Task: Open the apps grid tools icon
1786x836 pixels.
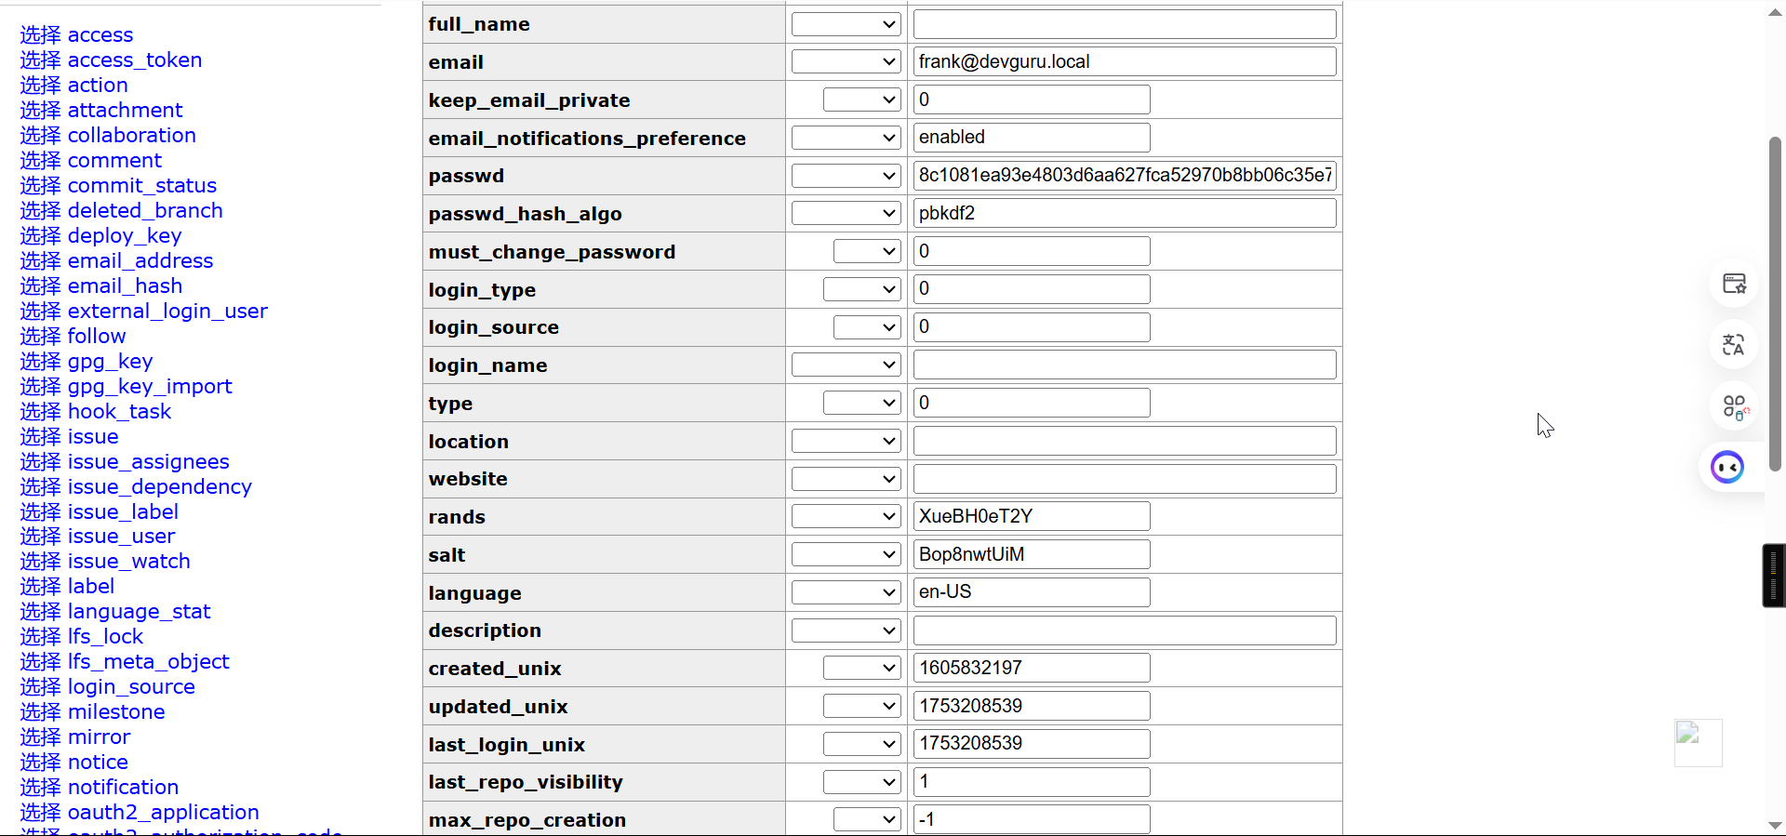Action: tap(1734, 406)
